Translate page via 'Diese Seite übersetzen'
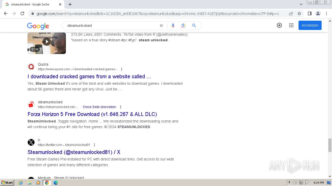The image size is (332, 186). pos(100,107)
